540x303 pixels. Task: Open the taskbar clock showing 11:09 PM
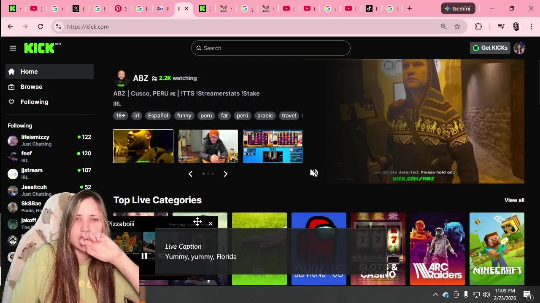click(505, 294)
